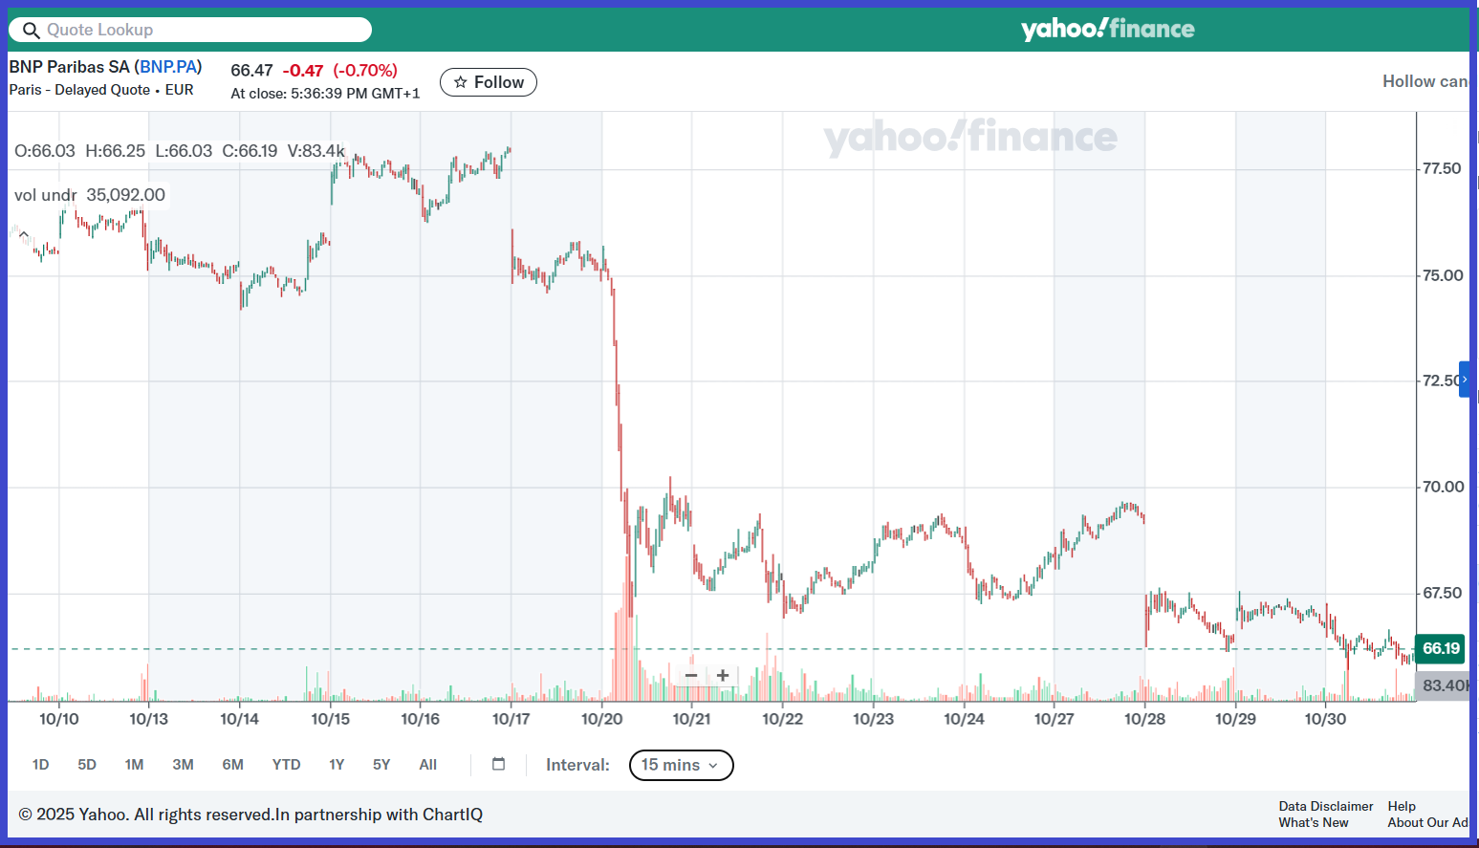Open the calendar date range picker
The height and width of the screenshot is (848, 1479).
click(498, 764)
